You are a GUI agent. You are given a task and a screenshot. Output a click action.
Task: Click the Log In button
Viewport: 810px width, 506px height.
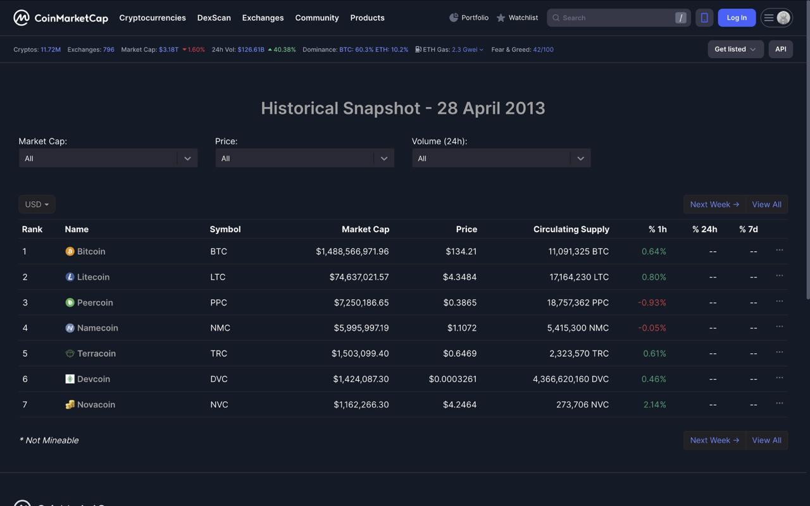737,18
